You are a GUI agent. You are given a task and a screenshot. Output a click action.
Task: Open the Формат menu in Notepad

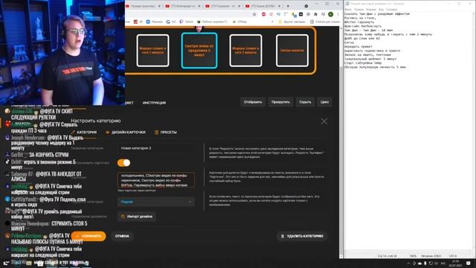371,10
